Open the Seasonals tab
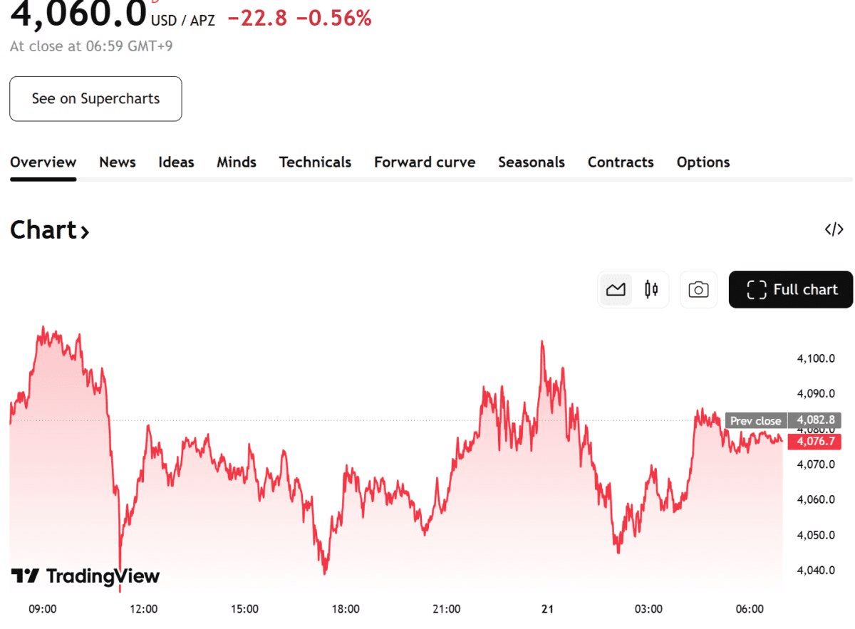Image resolution: width=855 pixels, height=629 pixels. (x=532, y=162)
